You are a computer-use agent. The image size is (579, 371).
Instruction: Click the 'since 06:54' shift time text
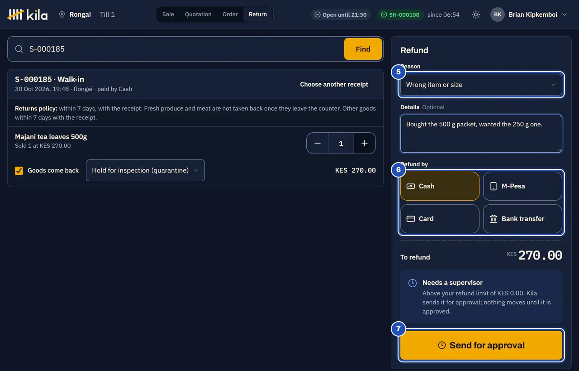pos(443,14)
